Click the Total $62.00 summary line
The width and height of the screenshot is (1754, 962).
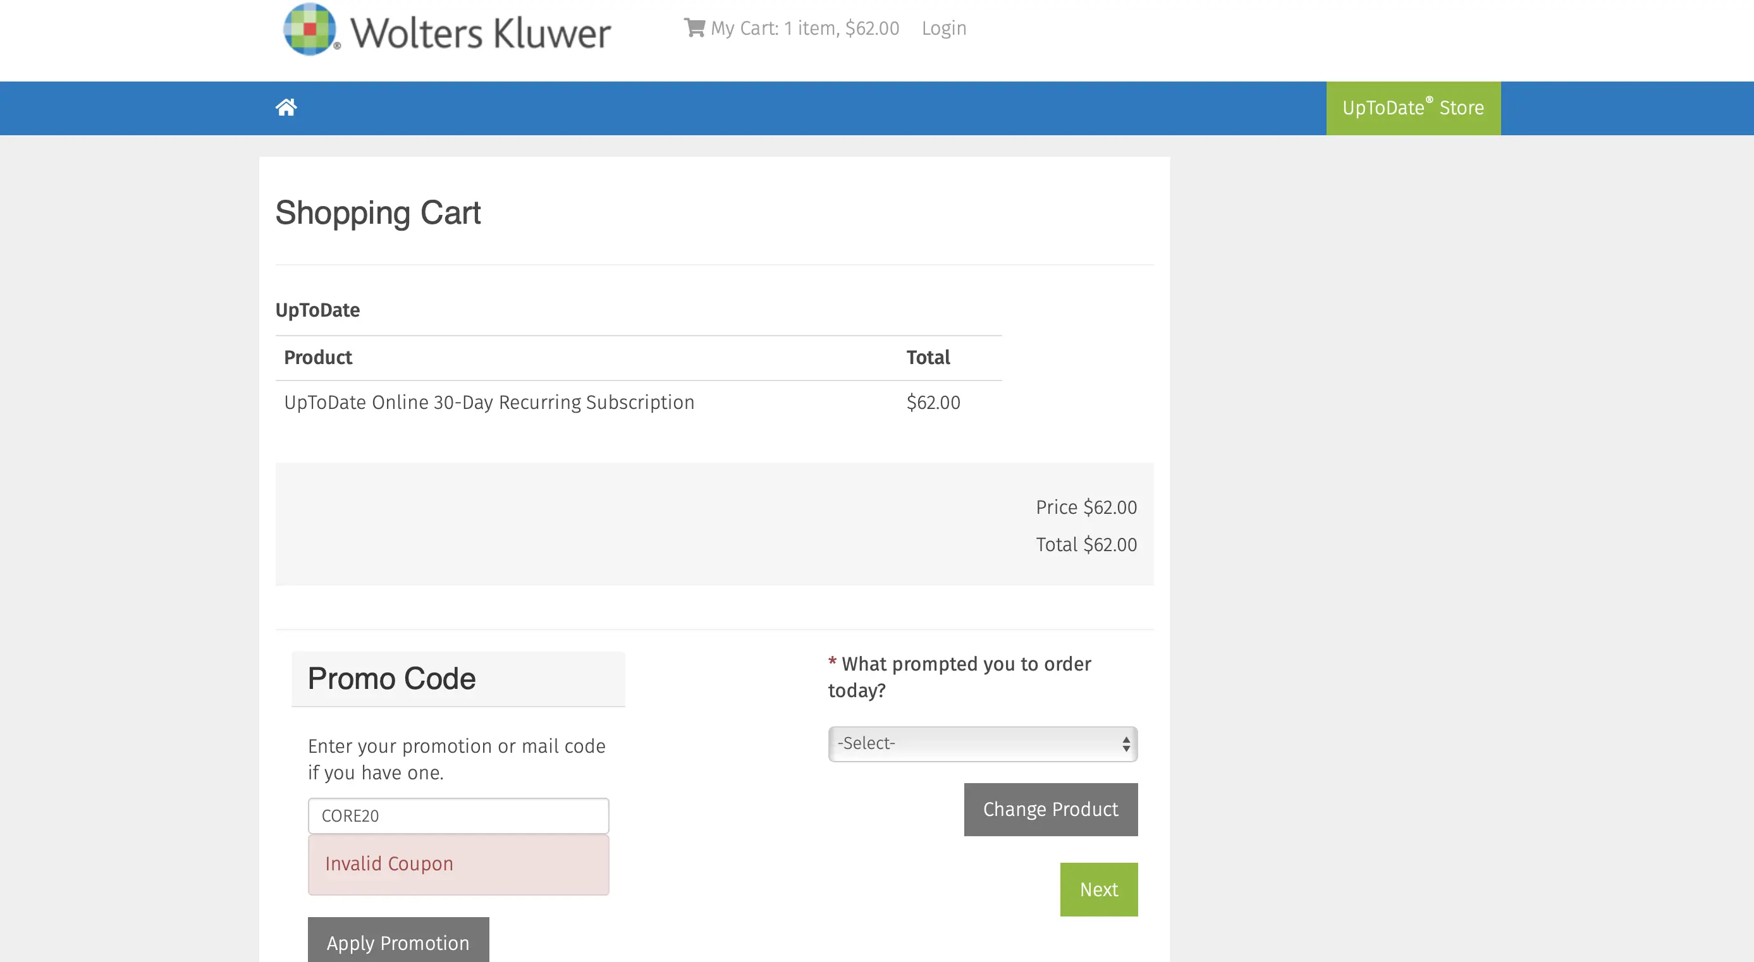(1086, 545)
